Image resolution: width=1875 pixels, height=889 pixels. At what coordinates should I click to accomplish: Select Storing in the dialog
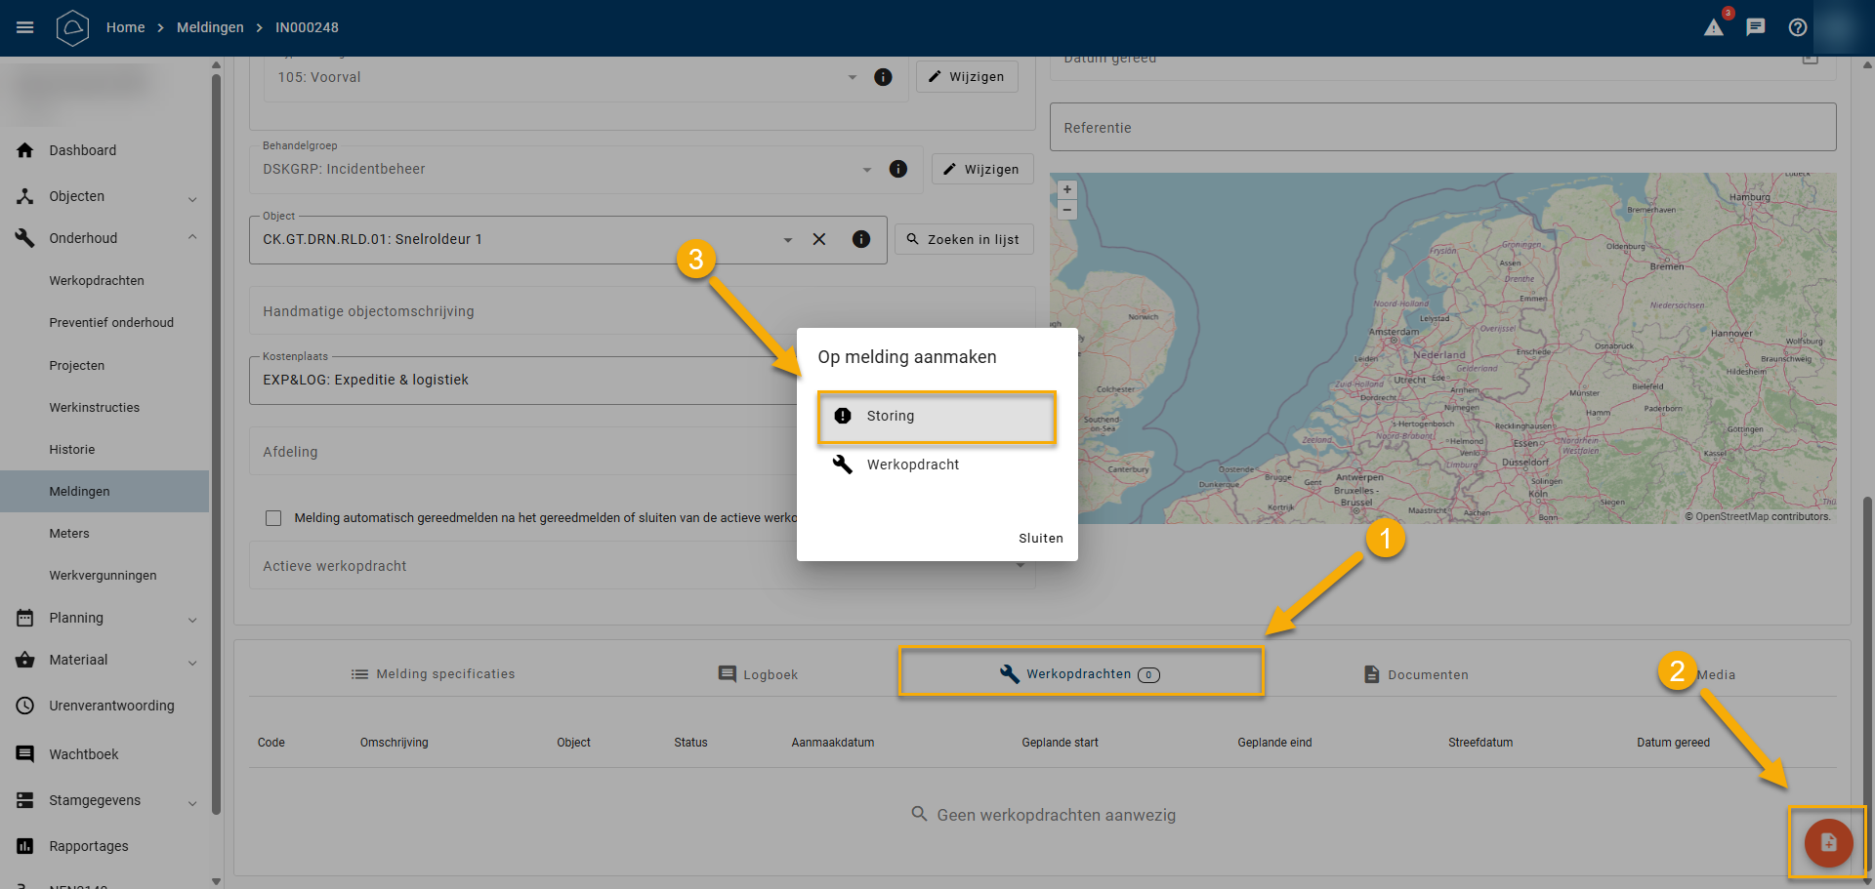(x=937, y=417)
